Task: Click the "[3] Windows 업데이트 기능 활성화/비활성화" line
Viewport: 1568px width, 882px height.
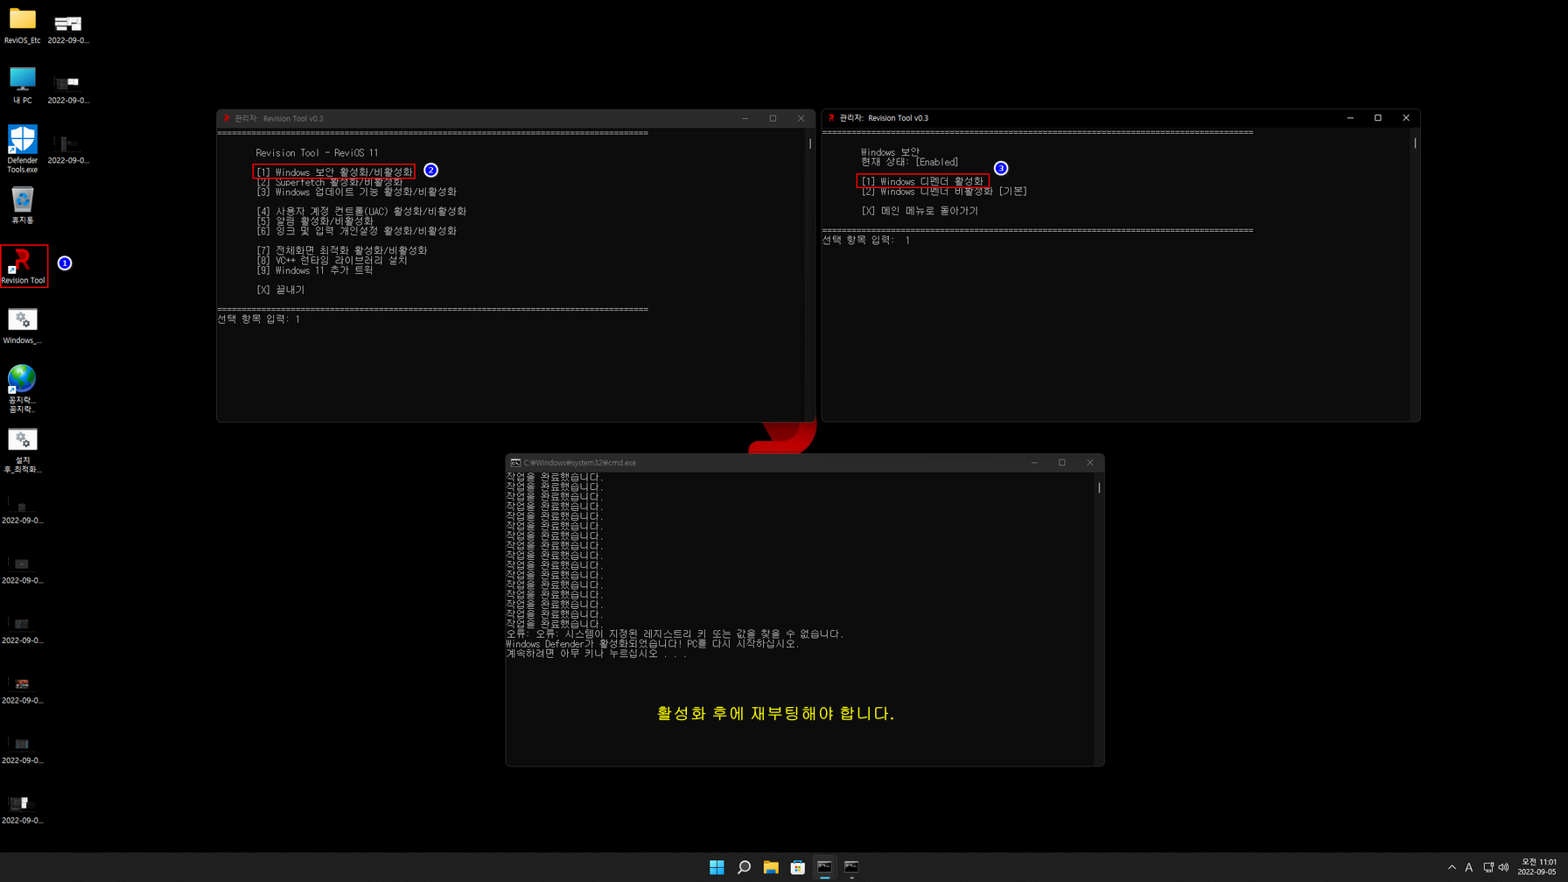Action: pos(356,192)
